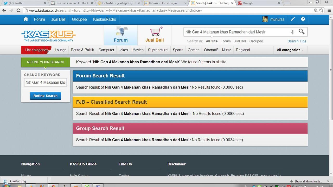Open the Computer category
Viewport: 333px width, 187px height.
click(106, 50)
